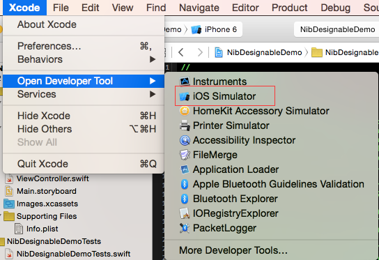Open NibDesignableDemoTests.swift file

[x=68, y=254]
